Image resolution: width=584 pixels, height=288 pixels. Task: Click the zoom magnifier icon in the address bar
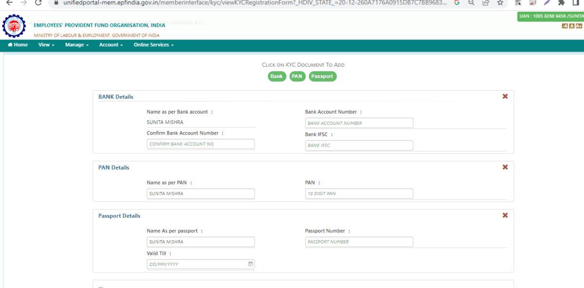coord(471,3)
